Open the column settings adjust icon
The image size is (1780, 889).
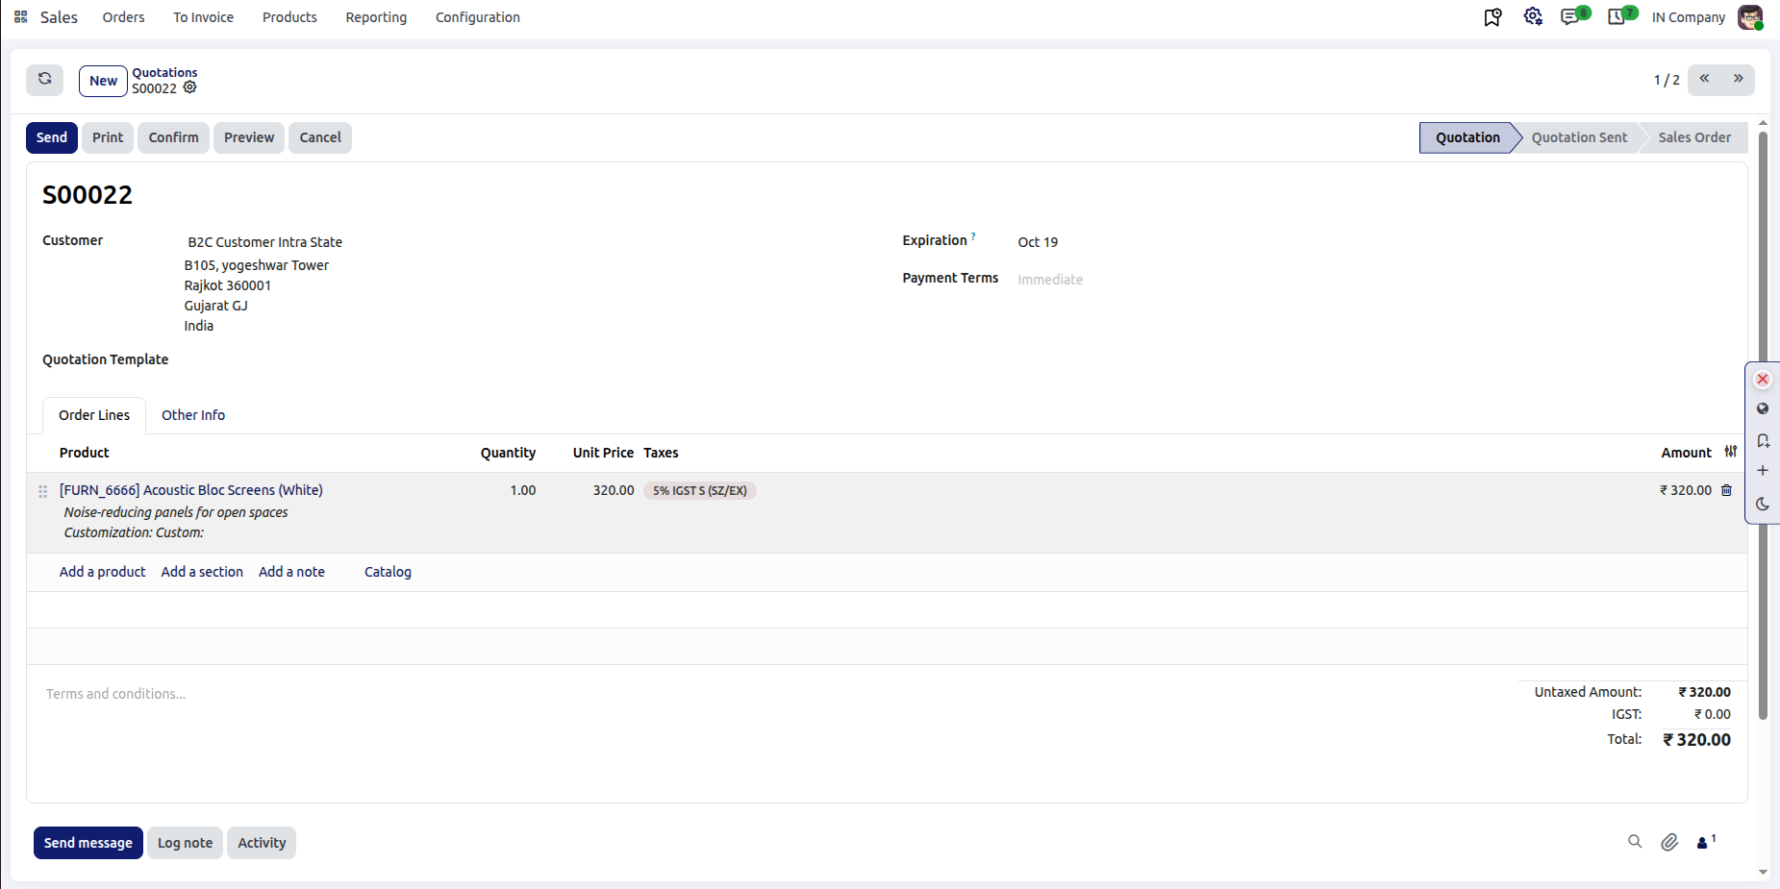(x=1731, y=452)
